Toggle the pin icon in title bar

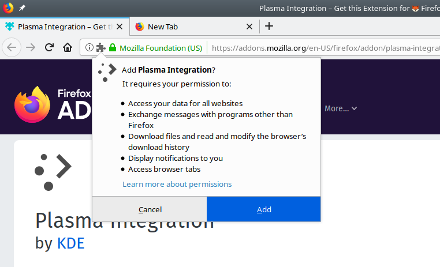pyautogui.click(x=22, y=8)
